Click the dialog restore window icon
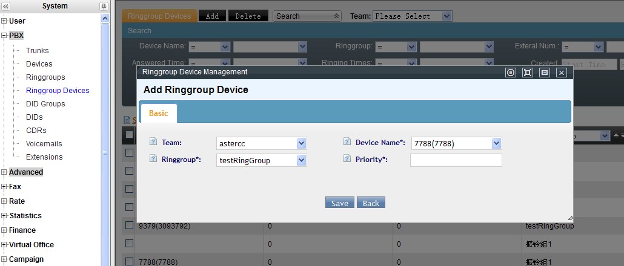Image resolution: width=624 pixels, height=266 pixels. [x=544, y=73]
